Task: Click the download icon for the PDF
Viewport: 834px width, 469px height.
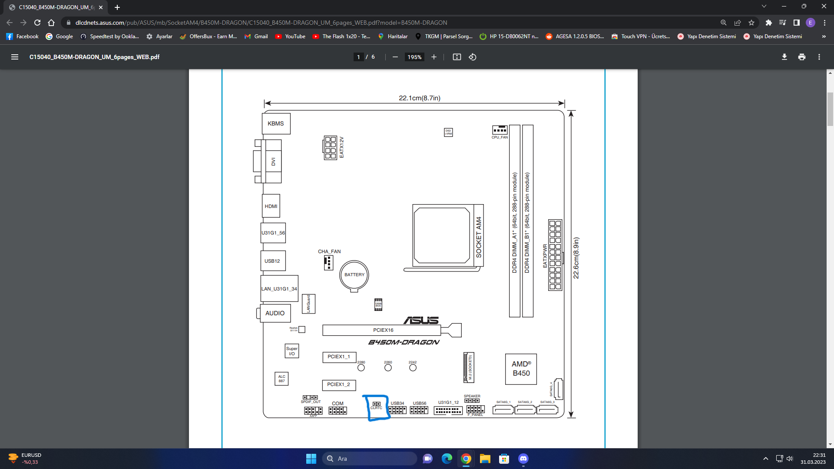Action: pyautogui.click(x=784, y=57)
